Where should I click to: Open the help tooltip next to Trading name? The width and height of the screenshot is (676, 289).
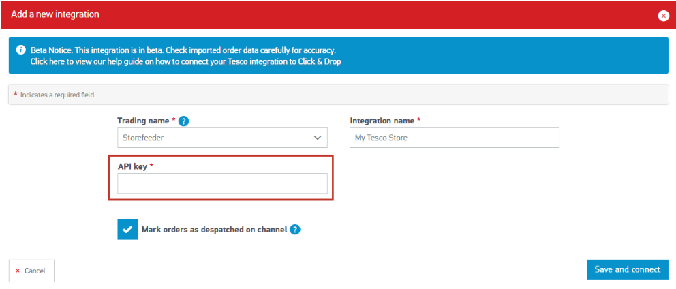[183, 121]
